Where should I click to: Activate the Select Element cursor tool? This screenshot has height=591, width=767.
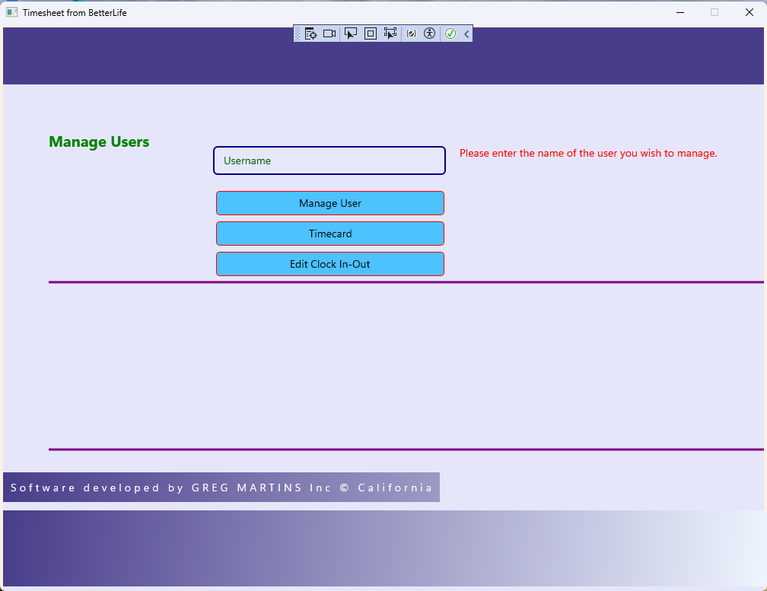(x=351, y=33)
